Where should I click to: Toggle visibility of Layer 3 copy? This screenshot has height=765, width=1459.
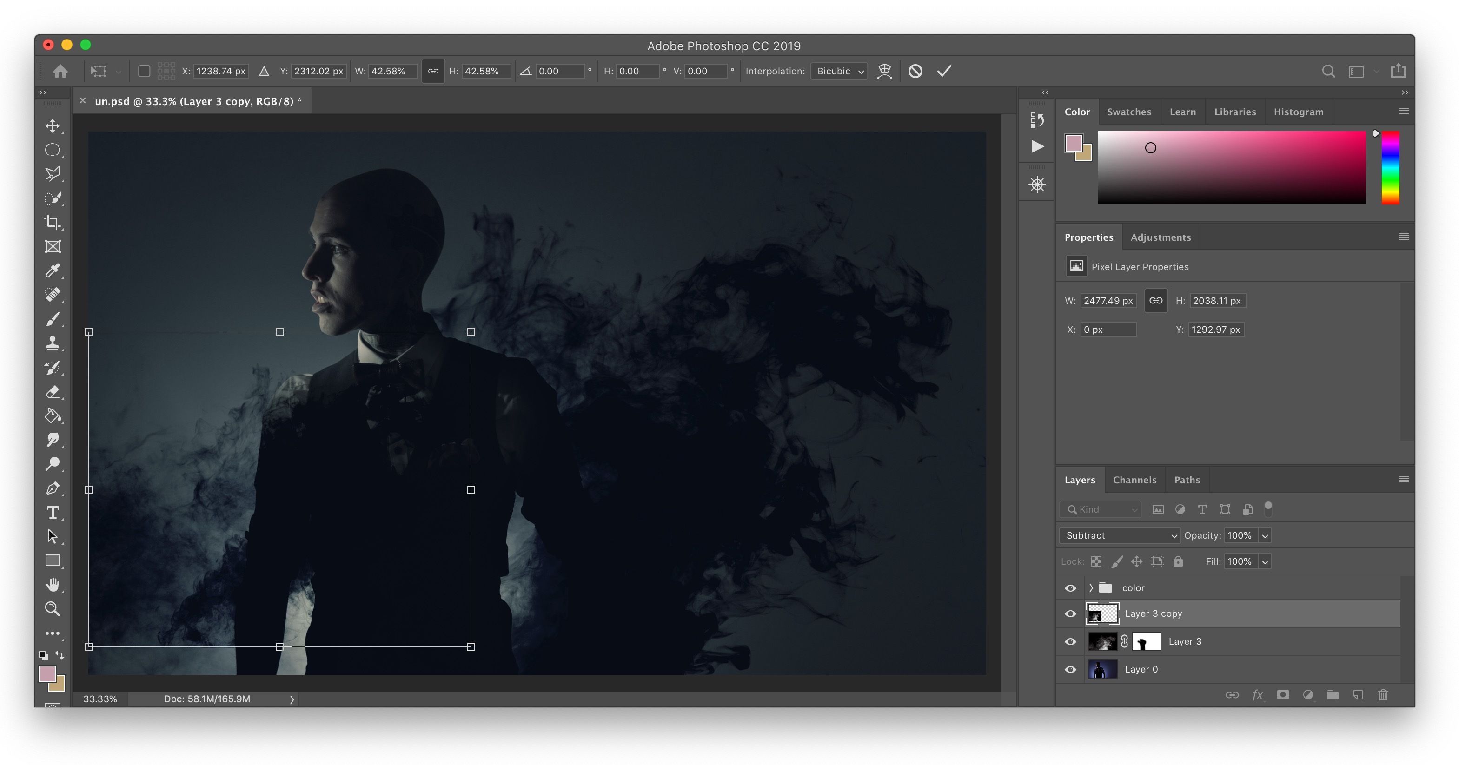pyautogui.click(x=1069, y=613)
